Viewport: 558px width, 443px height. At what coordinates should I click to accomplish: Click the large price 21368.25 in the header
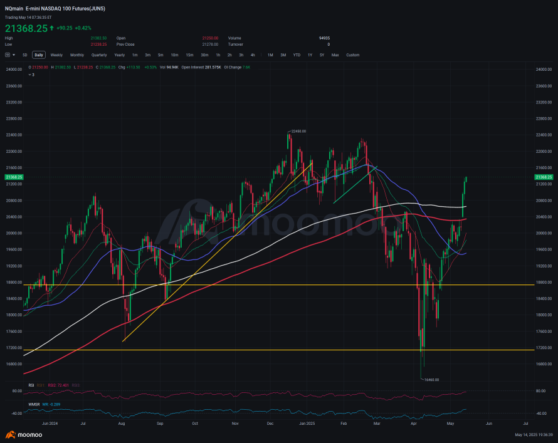(x=26, y=28)
